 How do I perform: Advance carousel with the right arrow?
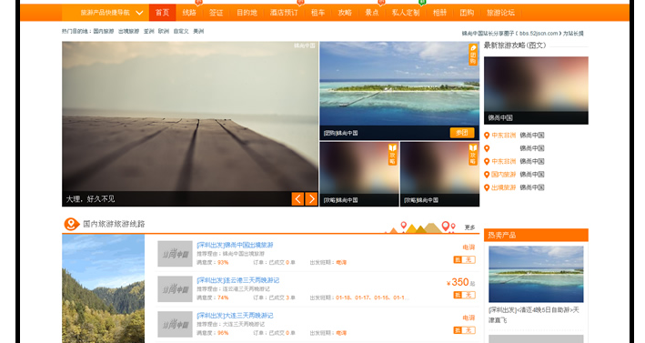click(311, 199)
